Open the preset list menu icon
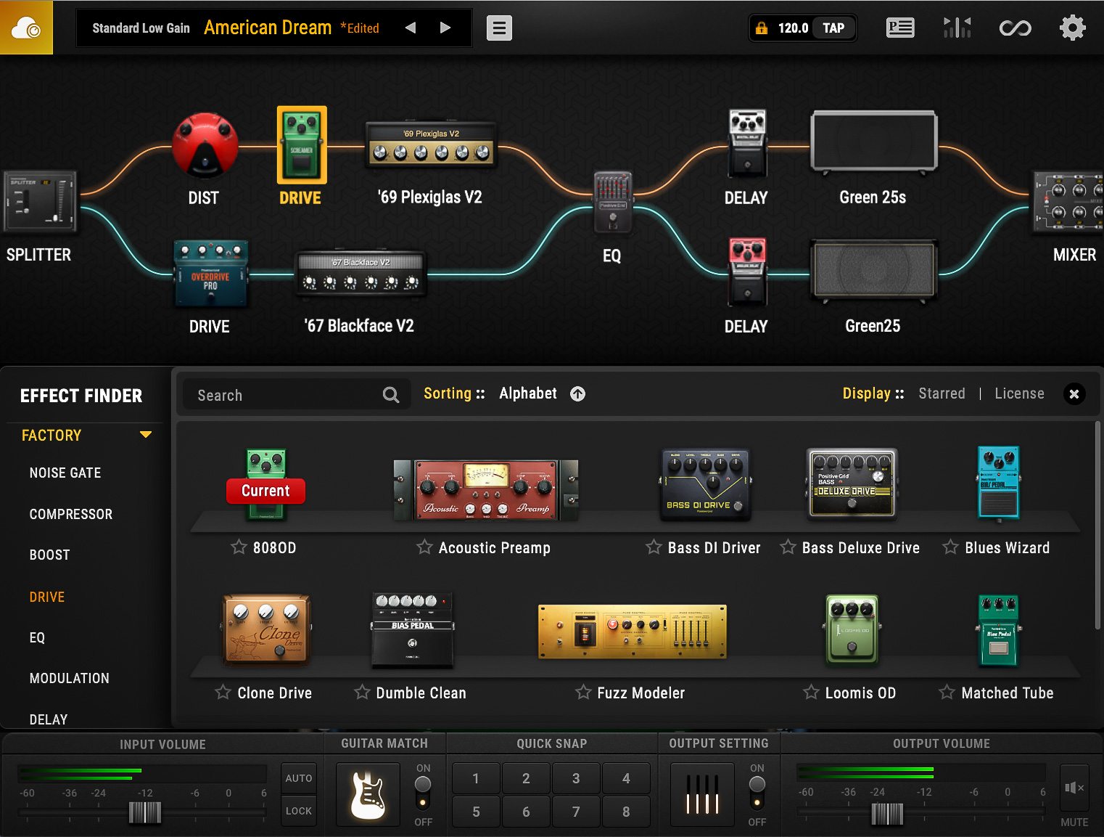 pos(499,28)
